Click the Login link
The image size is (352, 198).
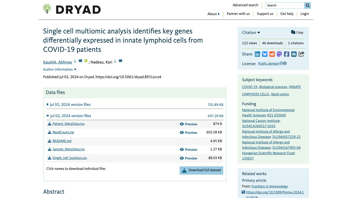[x=305, y=14]
